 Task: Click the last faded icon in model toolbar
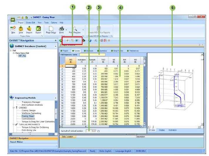tap(109, 41)
